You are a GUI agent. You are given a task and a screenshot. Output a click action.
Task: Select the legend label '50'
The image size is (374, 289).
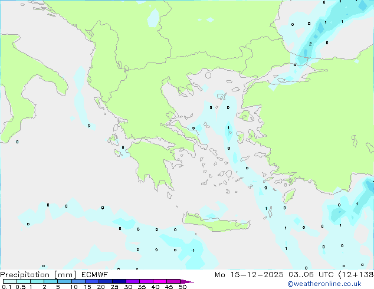click(x=182, y=287)
